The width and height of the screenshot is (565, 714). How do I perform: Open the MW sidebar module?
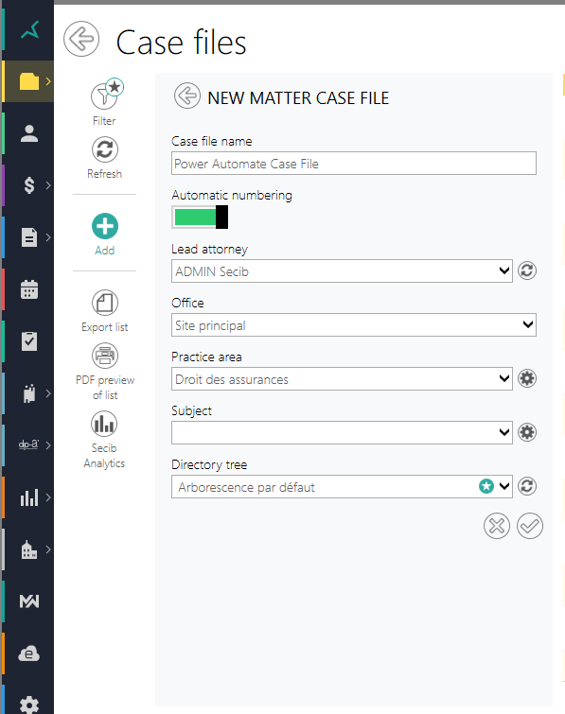click(x=29, y=601)
